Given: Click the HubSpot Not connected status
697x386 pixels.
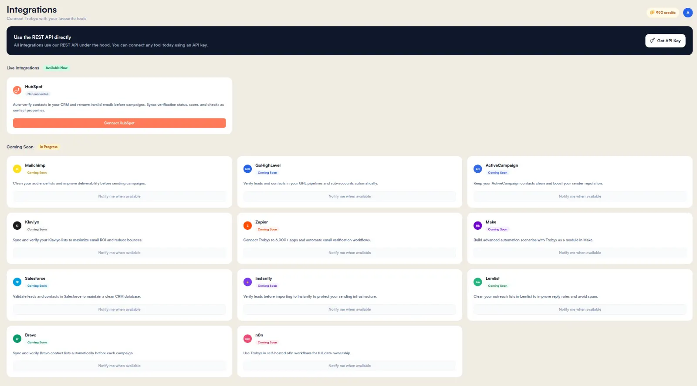Looking at the screenshot, I should 38,94.
